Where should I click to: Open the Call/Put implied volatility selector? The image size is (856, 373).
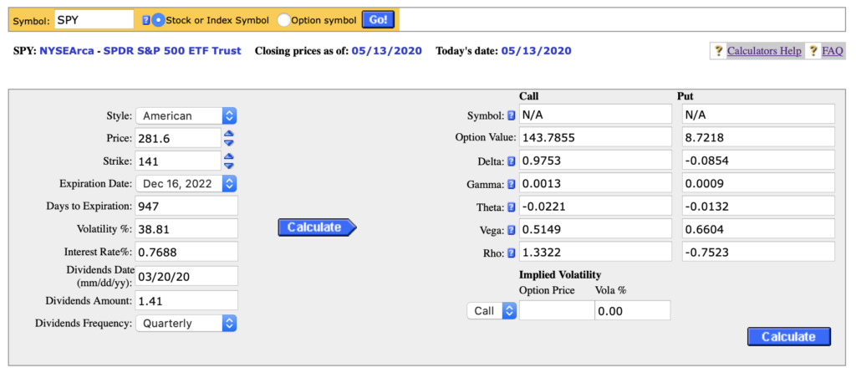tap(492, 311)
